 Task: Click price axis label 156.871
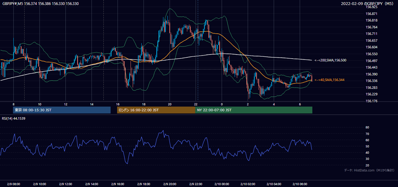pos(372,14)
